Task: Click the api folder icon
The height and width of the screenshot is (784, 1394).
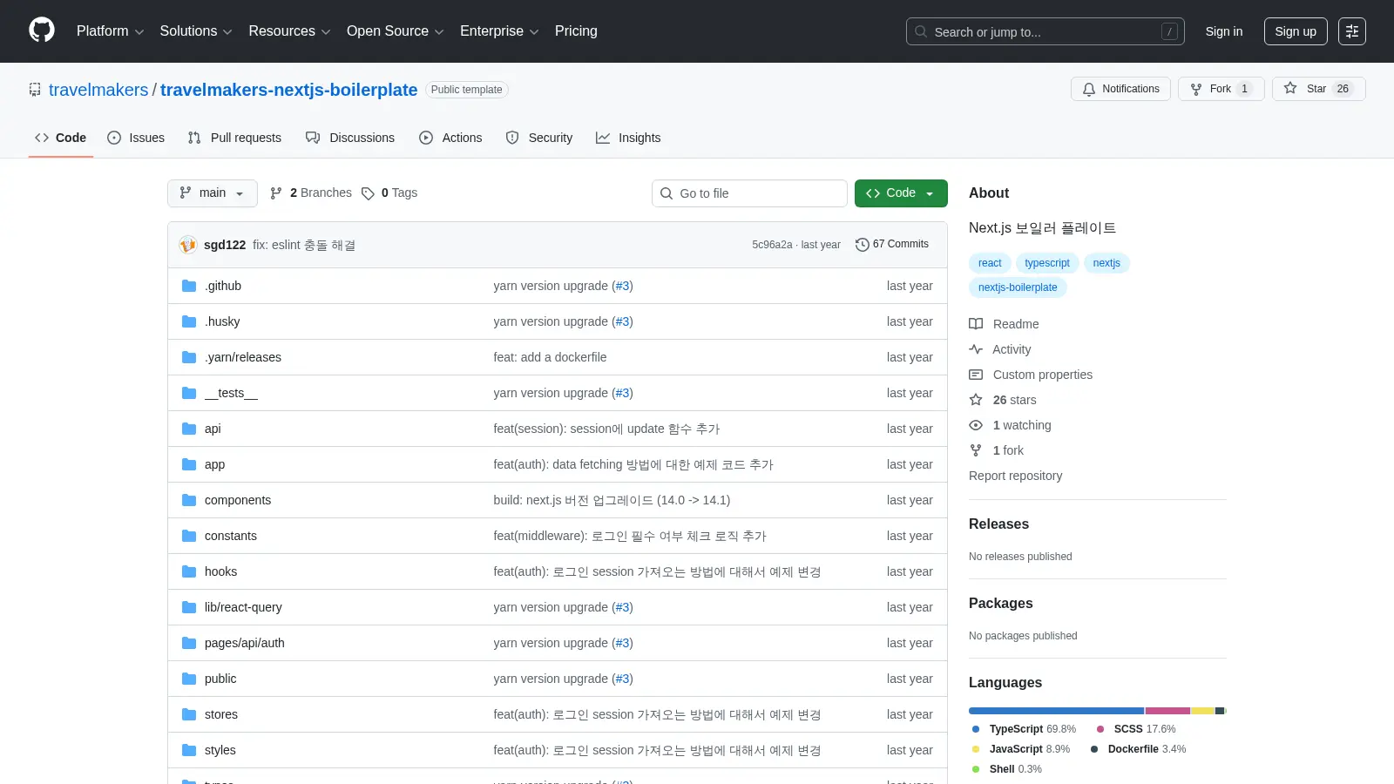Action: coord(189,429)
